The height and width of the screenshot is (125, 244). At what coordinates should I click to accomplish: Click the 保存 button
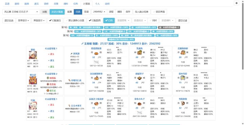tap(128, 12)
